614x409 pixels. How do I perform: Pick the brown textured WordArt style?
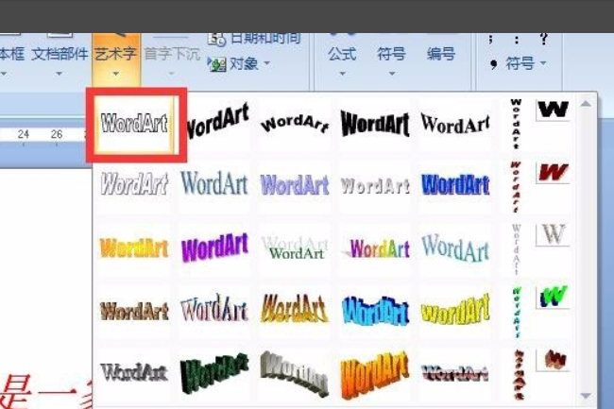(x=134, y=311)
